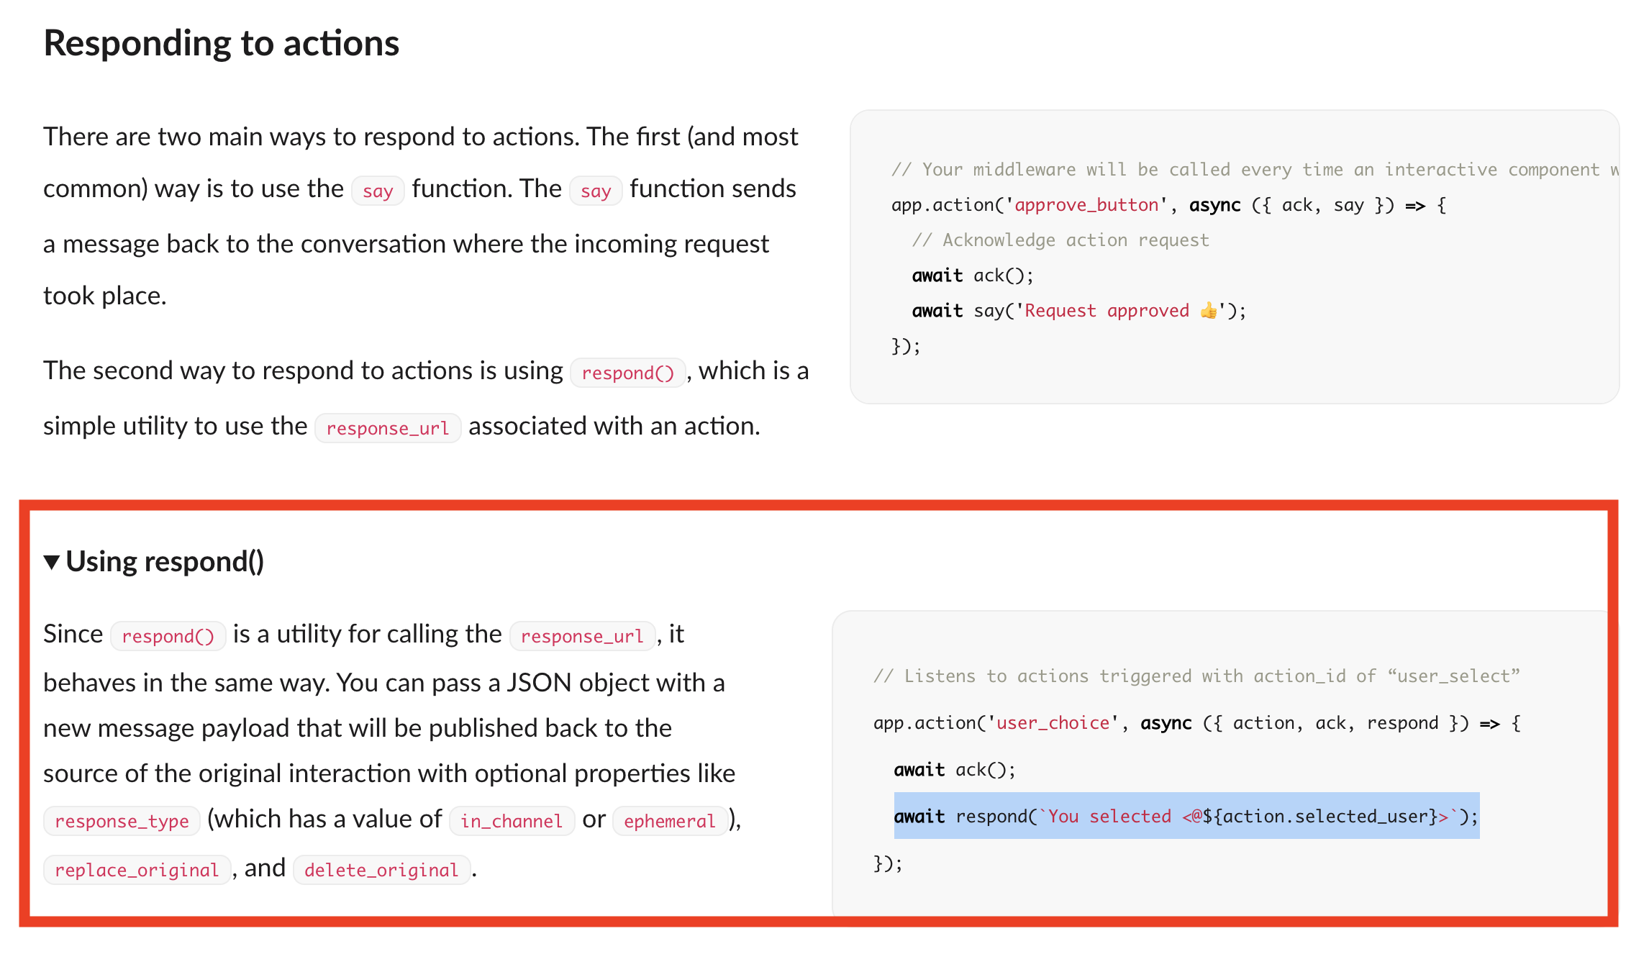Click the response_type code chip
1649x967 pixels.
(x=121, y=820)
